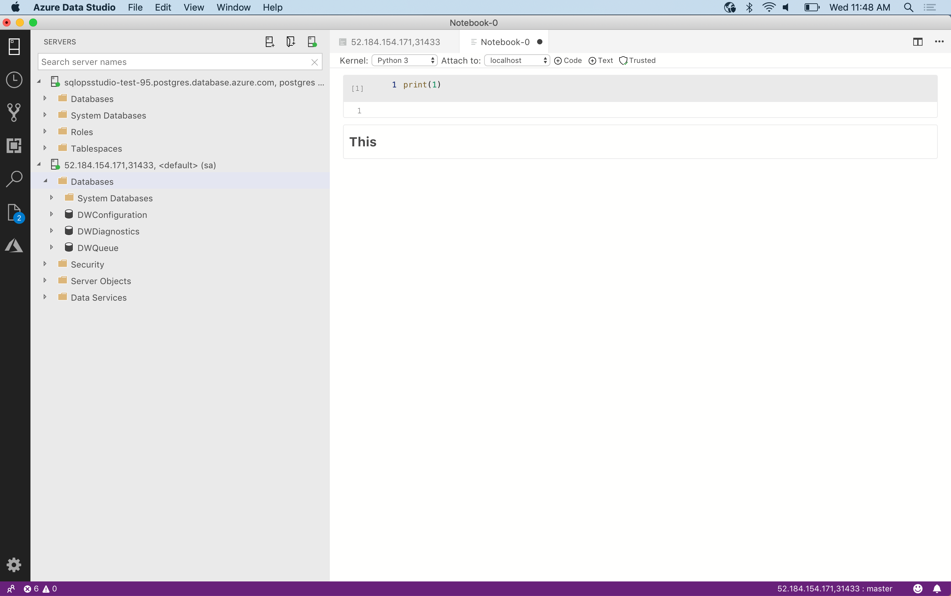
Task: Click the New Connection icon
Action: (269, 41)
